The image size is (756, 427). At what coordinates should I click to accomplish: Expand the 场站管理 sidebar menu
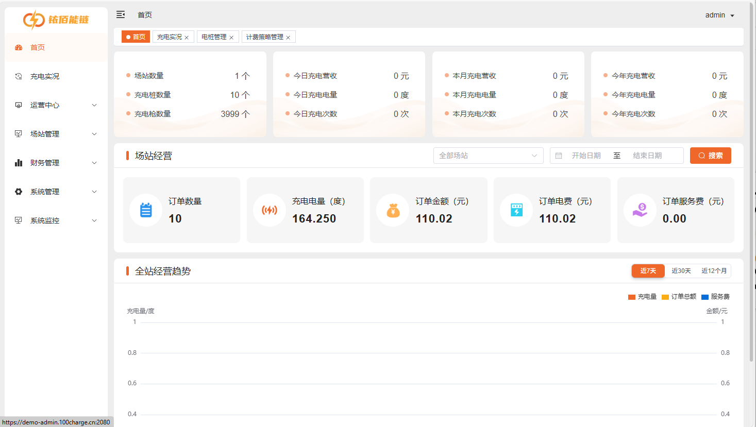coord(44,133)
